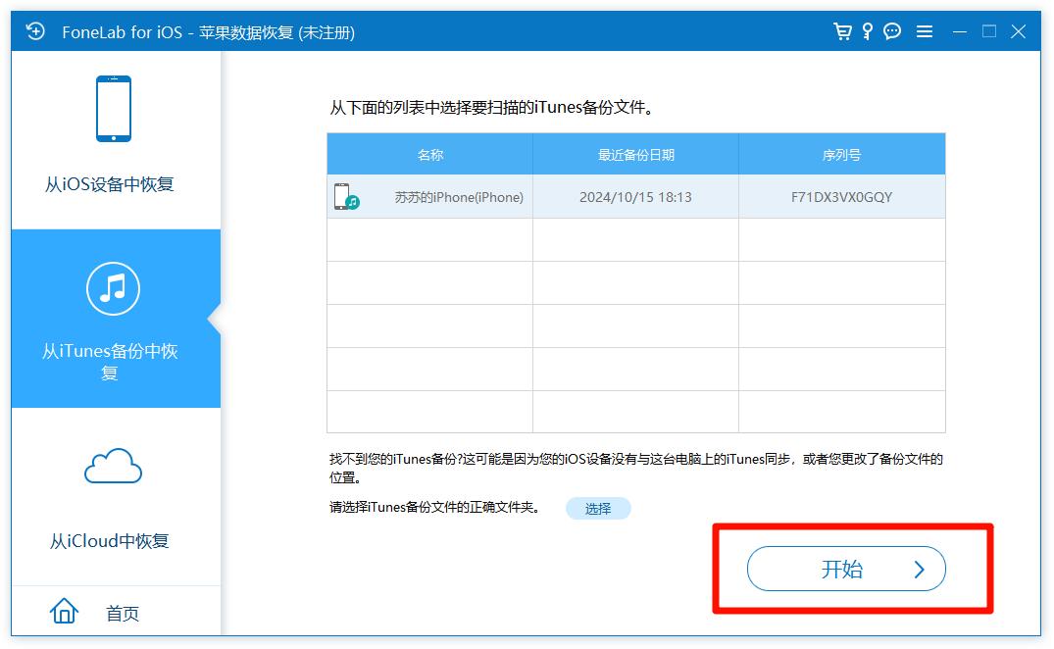Open the hamburger menu in title bar
Viewport: 1054px width, 649px height.
pos(924,31)
